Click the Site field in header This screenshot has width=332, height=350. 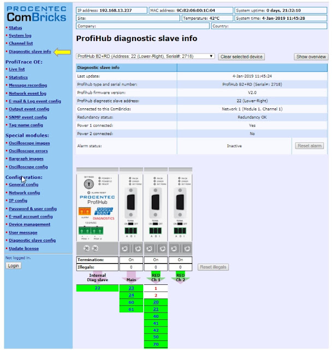click(x=128, y=18)
